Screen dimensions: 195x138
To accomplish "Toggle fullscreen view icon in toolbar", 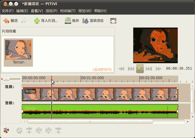I will click(113, 21).
